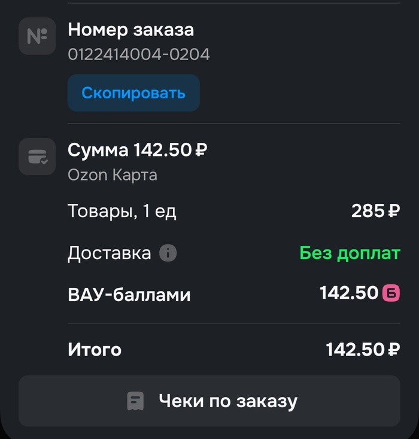Tap the 142.50 ₽ total in Итого row
This screenshot has height=439, width=419.
click(x=363, y=350)
